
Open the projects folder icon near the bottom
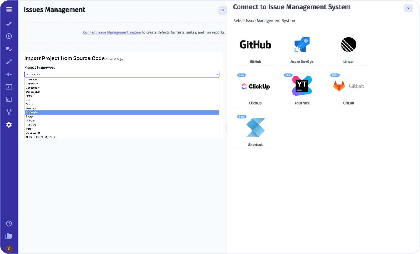[x=9, y=236]
